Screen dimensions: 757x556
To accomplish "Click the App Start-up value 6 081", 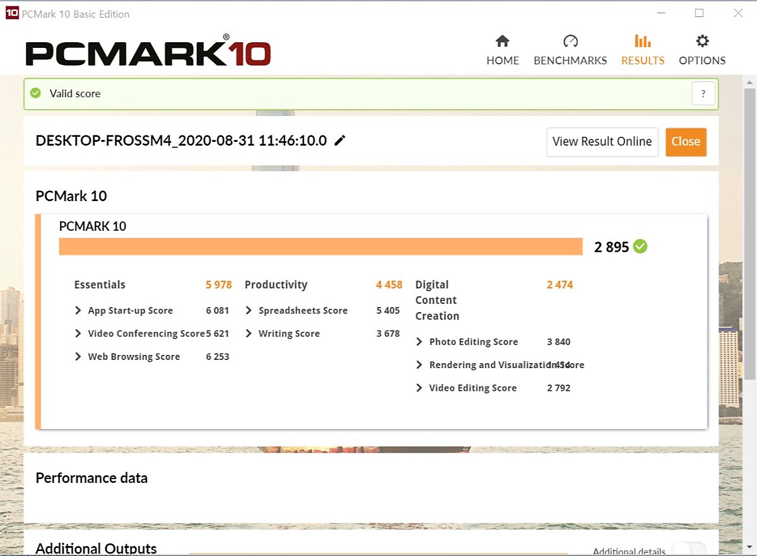I will coord(218,310).
